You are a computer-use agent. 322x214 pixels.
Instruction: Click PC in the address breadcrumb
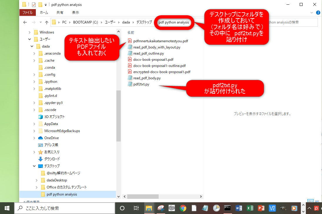64,22
